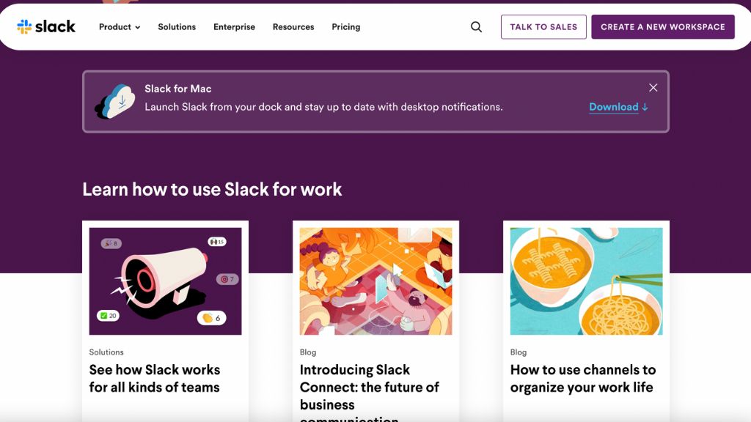Click Create a New Workspace

[x=662, y=26]
